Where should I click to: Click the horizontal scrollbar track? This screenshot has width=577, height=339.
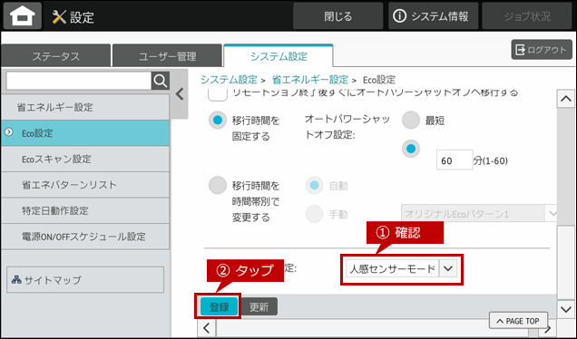coord(377,328)
